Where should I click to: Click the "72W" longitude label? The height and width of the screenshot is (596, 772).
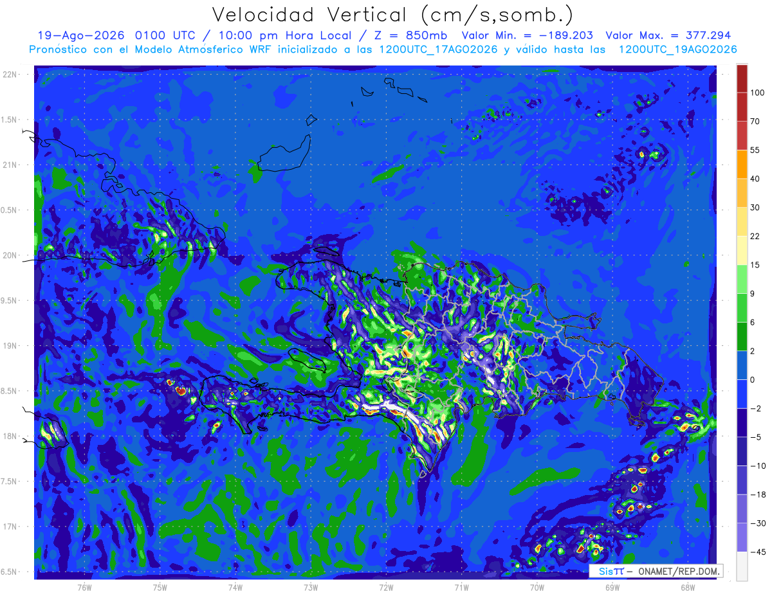(386, 586)
